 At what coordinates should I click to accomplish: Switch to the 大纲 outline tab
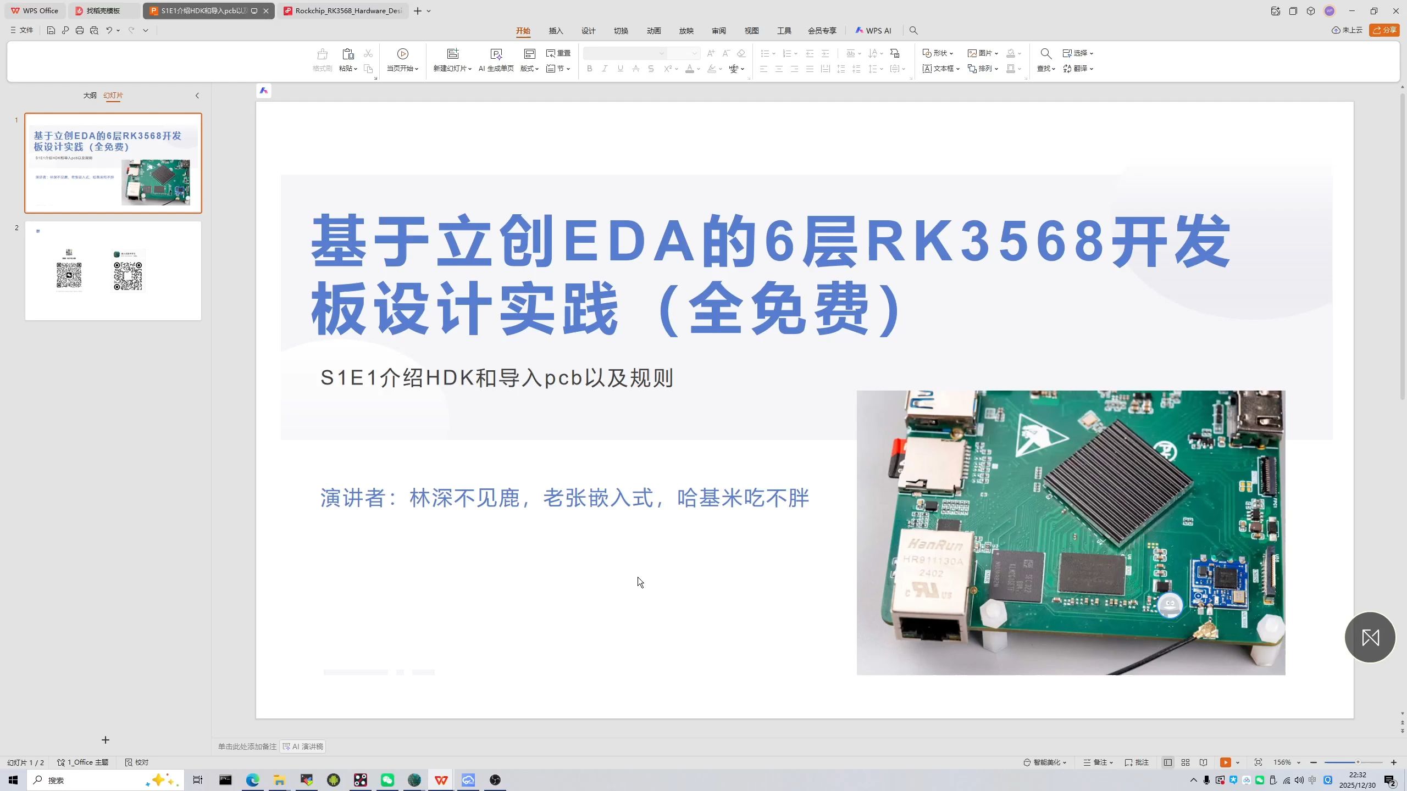pos(90,96)
